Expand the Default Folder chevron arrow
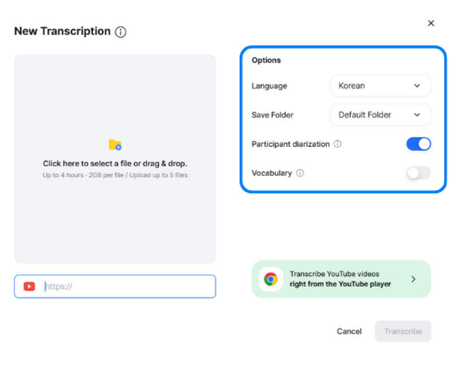The width and height of the screenshot is (452, 365). point(417,115)
